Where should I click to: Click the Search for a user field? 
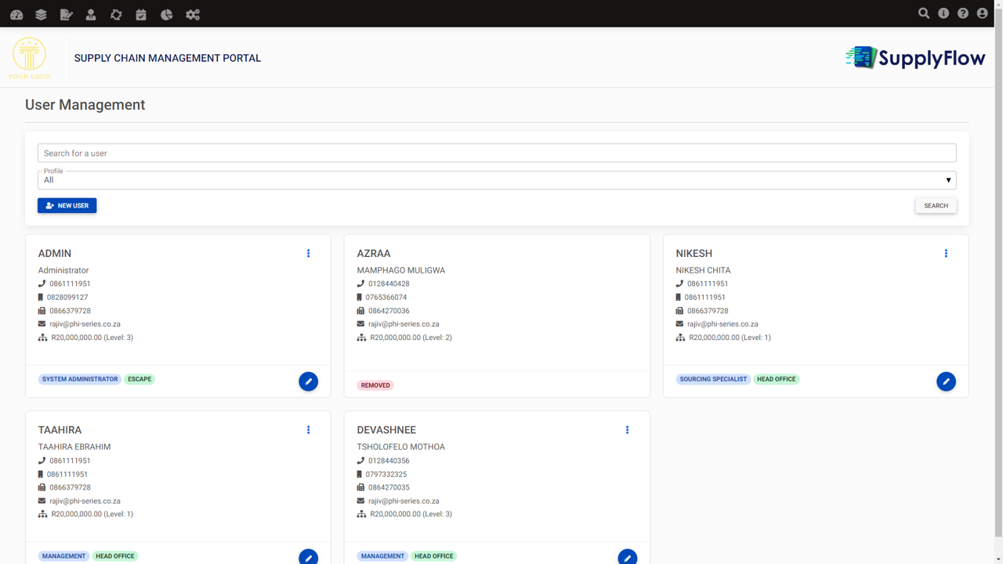coord(497,153)
